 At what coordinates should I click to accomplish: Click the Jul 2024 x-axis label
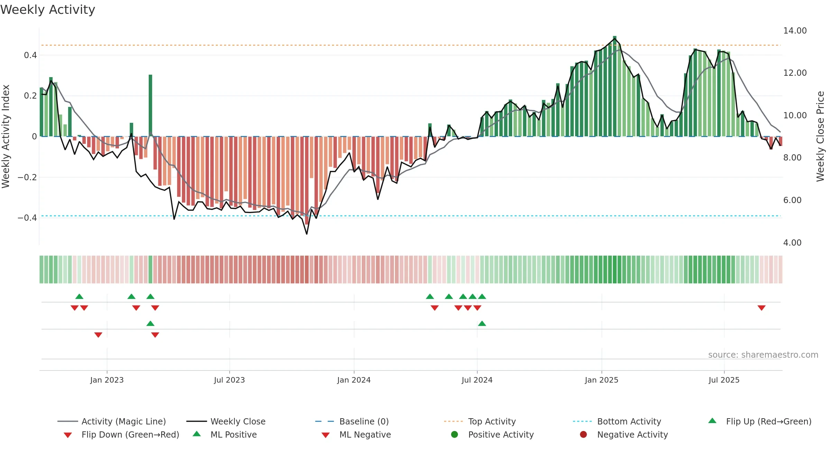pos(477,380)
